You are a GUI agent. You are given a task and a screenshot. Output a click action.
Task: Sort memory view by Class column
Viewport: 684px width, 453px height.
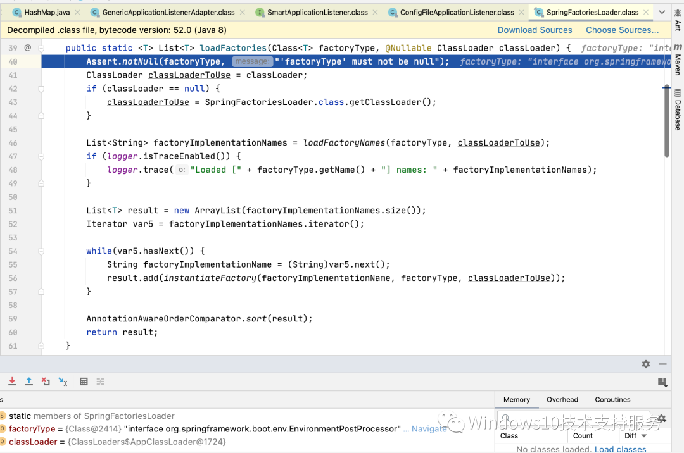(509, 435)
